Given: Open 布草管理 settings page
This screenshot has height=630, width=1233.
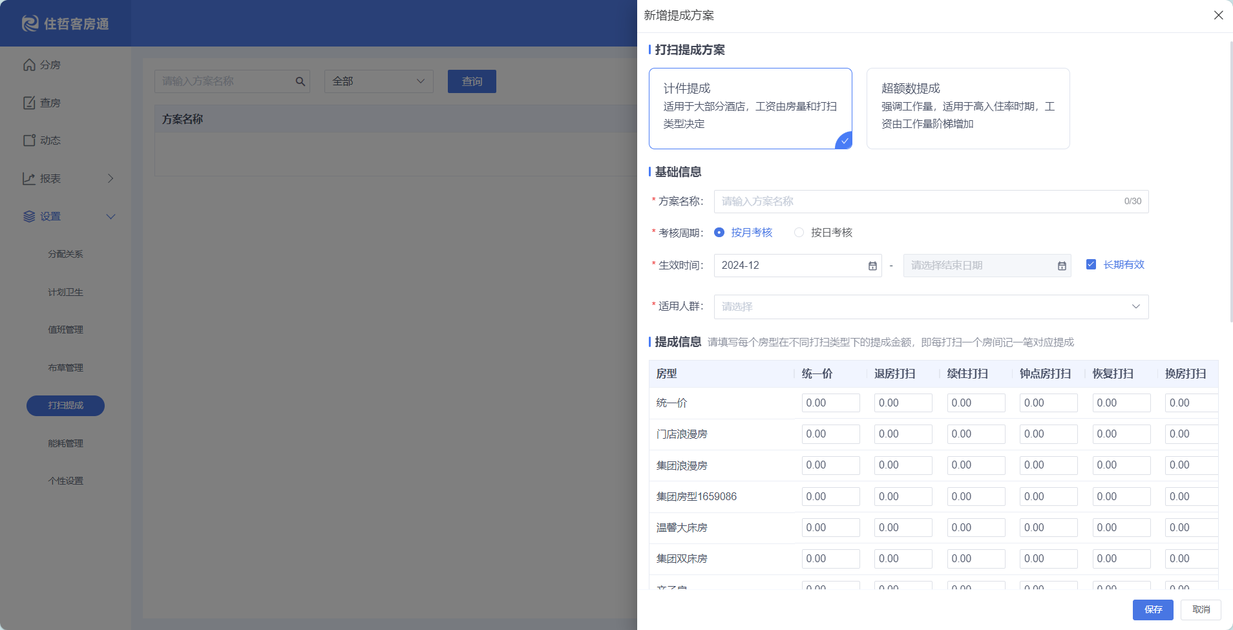Looking at the screenshot, I should point(65,368).
